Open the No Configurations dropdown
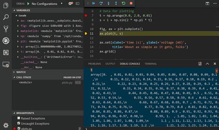The width and height of the screenshot is (219, 130). (47, 4)
